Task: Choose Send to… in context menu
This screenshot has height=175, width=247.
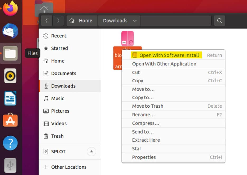Action: [x=173, y=132]
